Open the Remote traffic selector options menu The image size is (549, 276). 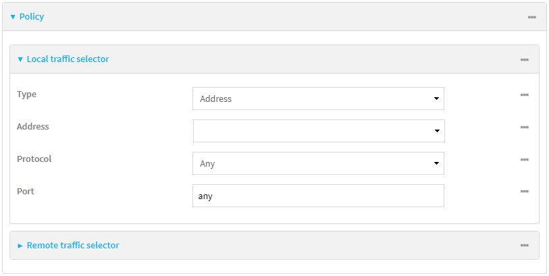[524, 246]
